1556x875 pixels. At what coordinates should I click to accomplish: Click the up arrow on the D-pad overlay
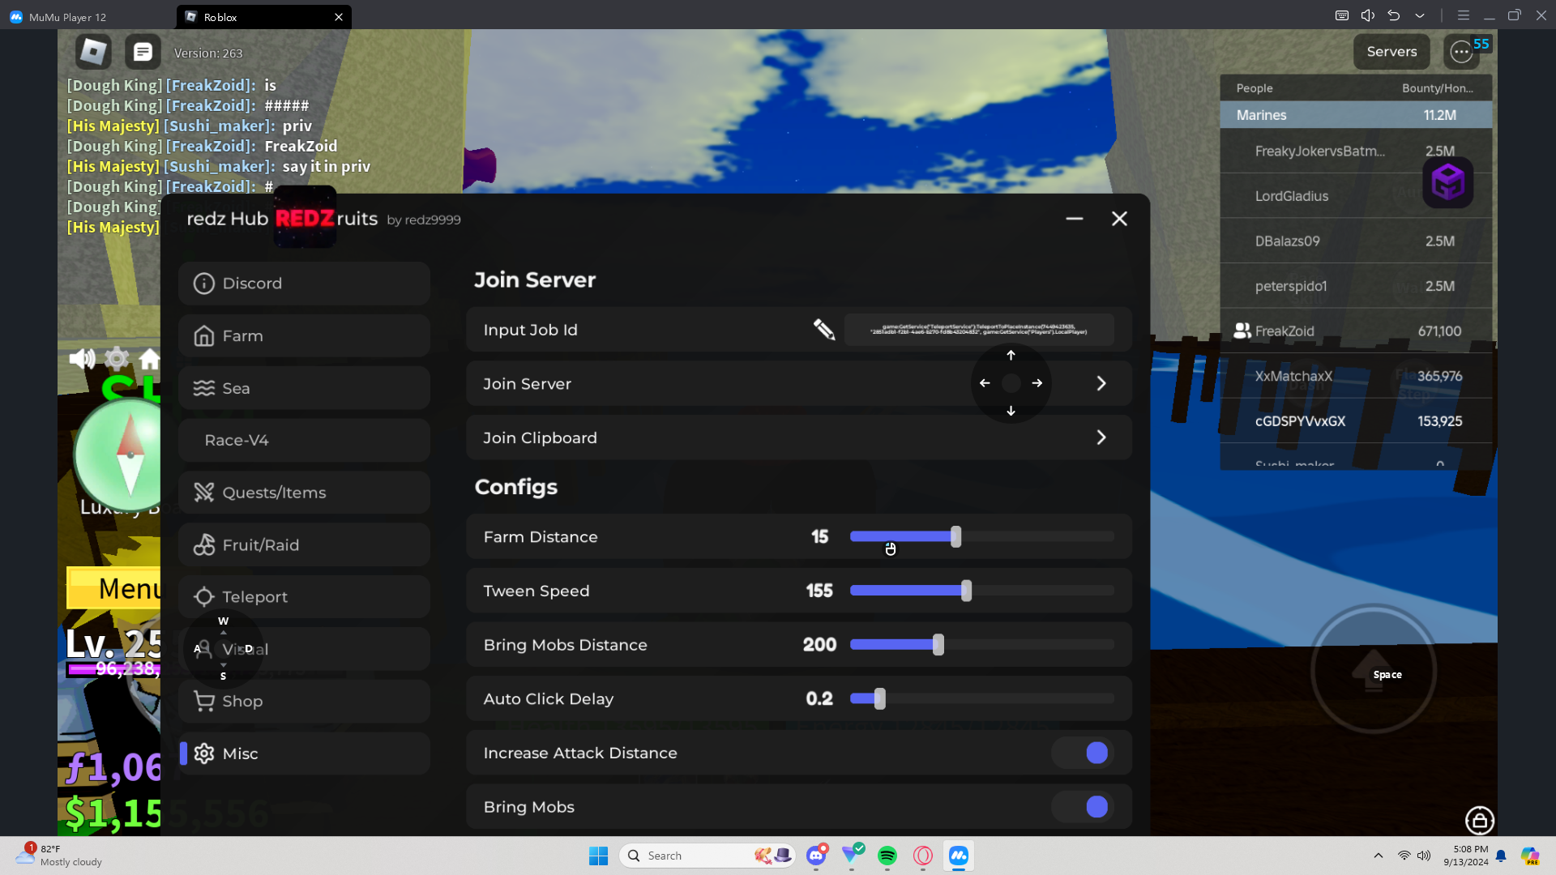coord(1011,355)
